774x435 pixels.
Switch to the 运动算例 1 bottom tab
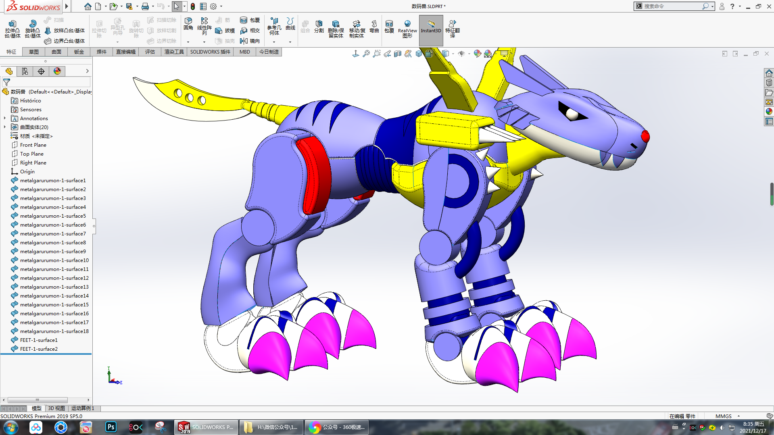point(83,408)
